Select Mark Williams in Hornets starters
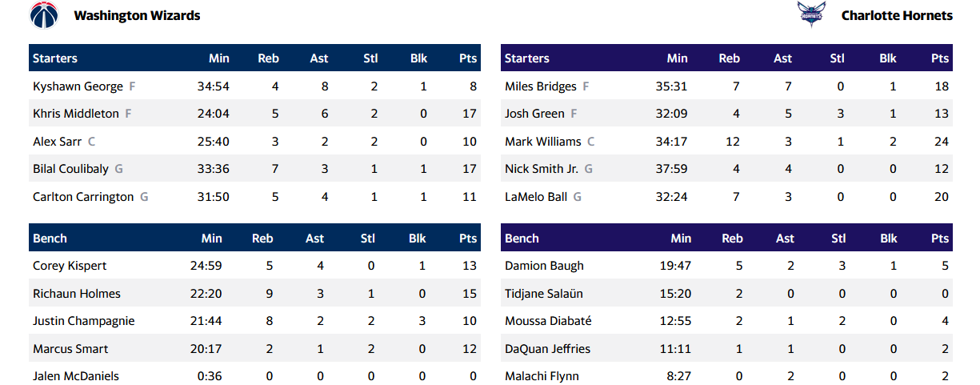This screenshot has width=980, height=385. click(542, 142)
